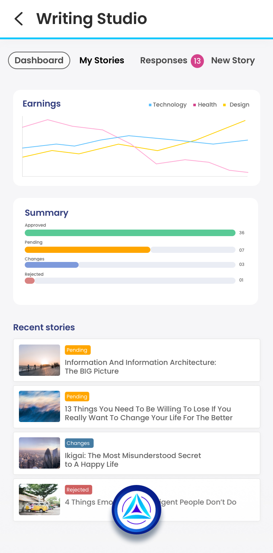Tap the back arrow icon
273x553 pixels.
19,19
